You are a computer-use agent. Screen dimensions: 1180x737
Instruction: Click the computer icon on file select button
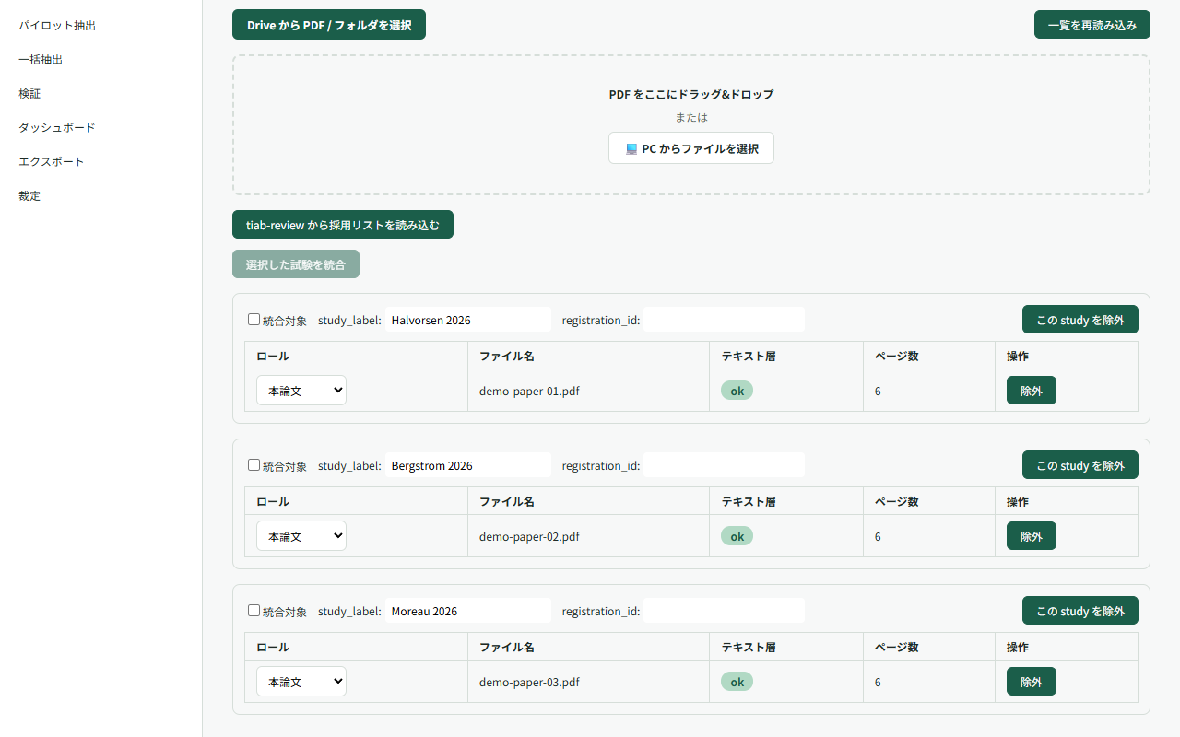(631, 148)
